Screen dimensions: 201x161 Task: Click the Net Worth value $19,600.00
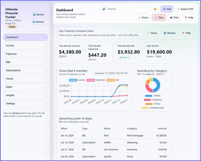(x=159, y=52)
